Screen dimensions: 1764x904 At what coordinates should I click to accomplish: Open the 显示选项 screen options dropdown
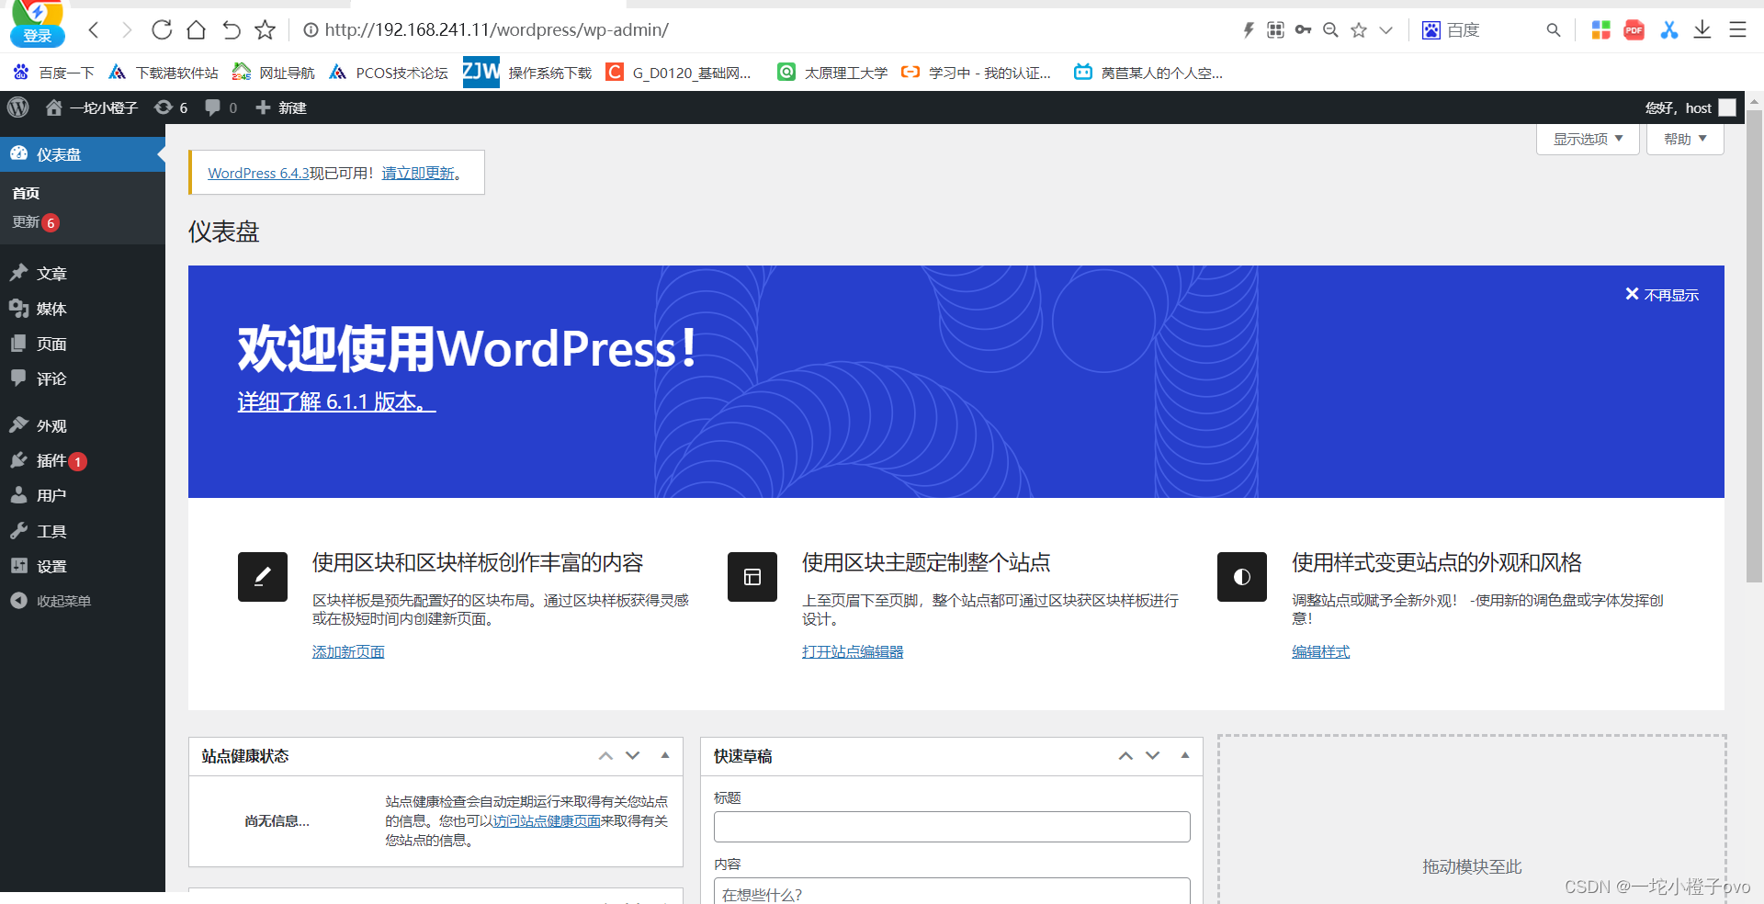click(x=1588, y=139)
